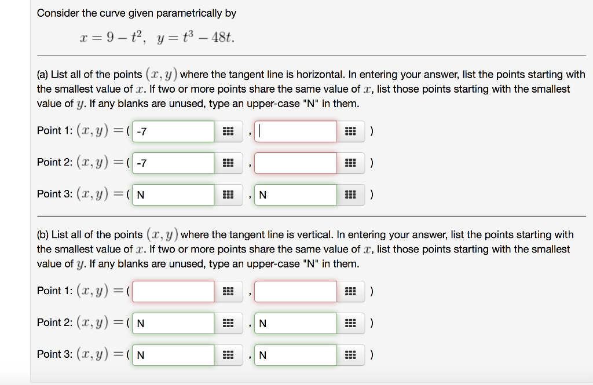The image size is (593, 385).
Task: Open the math keypad for Point 1 y-value in part (b)
Action: pos(351,291)
